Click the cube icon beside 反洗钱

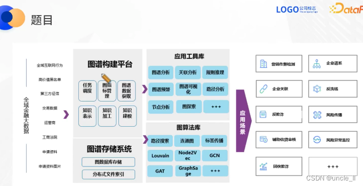pos(317,89)
